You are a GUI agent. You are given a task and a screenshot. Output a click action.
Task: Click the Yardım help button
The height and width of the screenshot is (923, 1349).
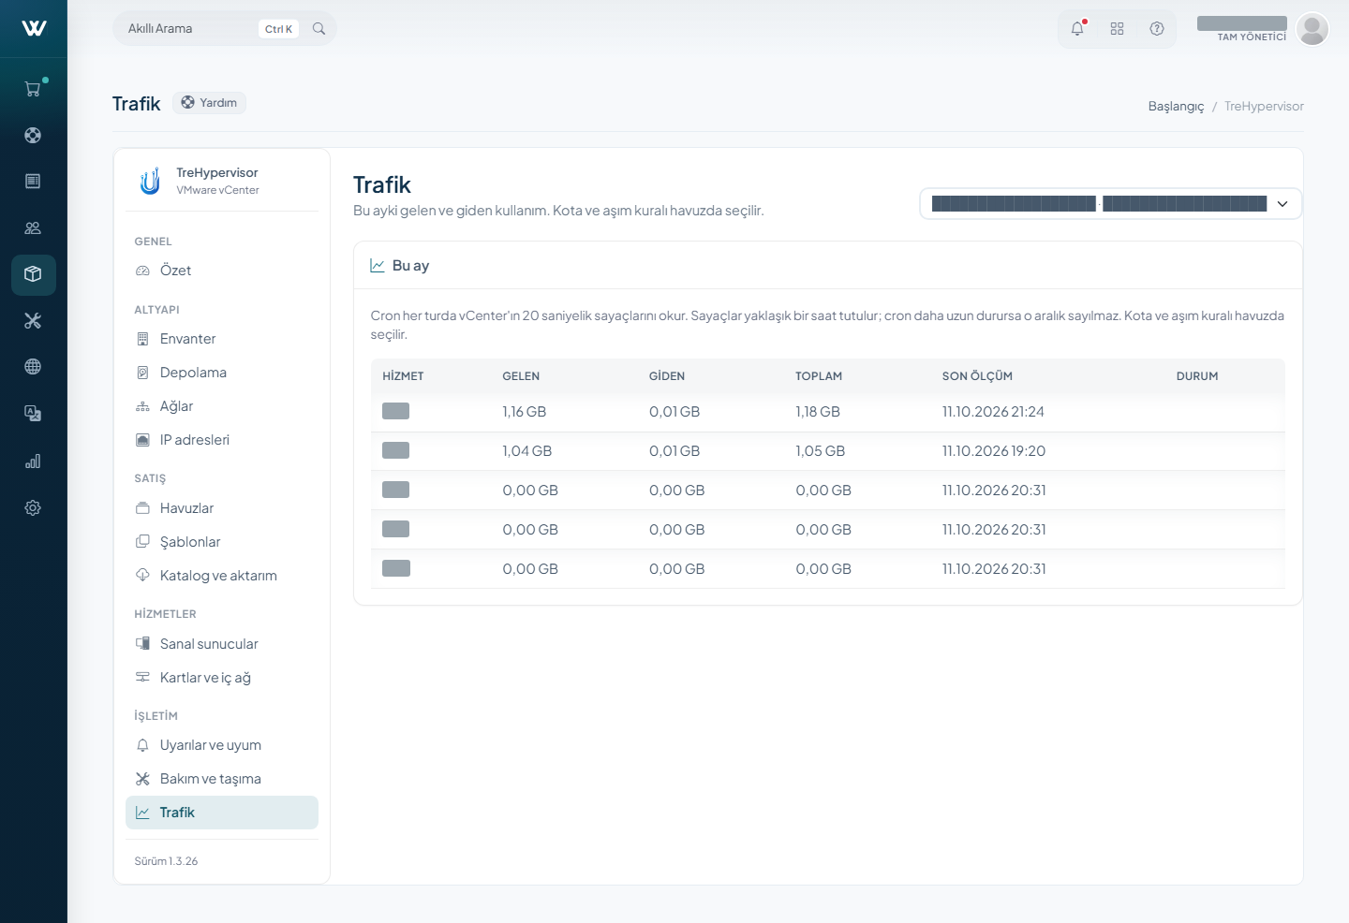tap(209, 103)
